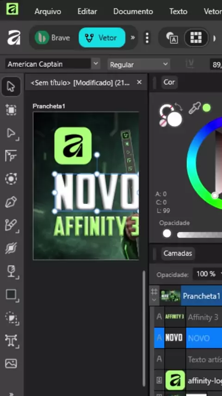Swap stroke and fill colors
The height and width of the screenshot is (396, 222).
pyautogui.click(x=178, y=107)
